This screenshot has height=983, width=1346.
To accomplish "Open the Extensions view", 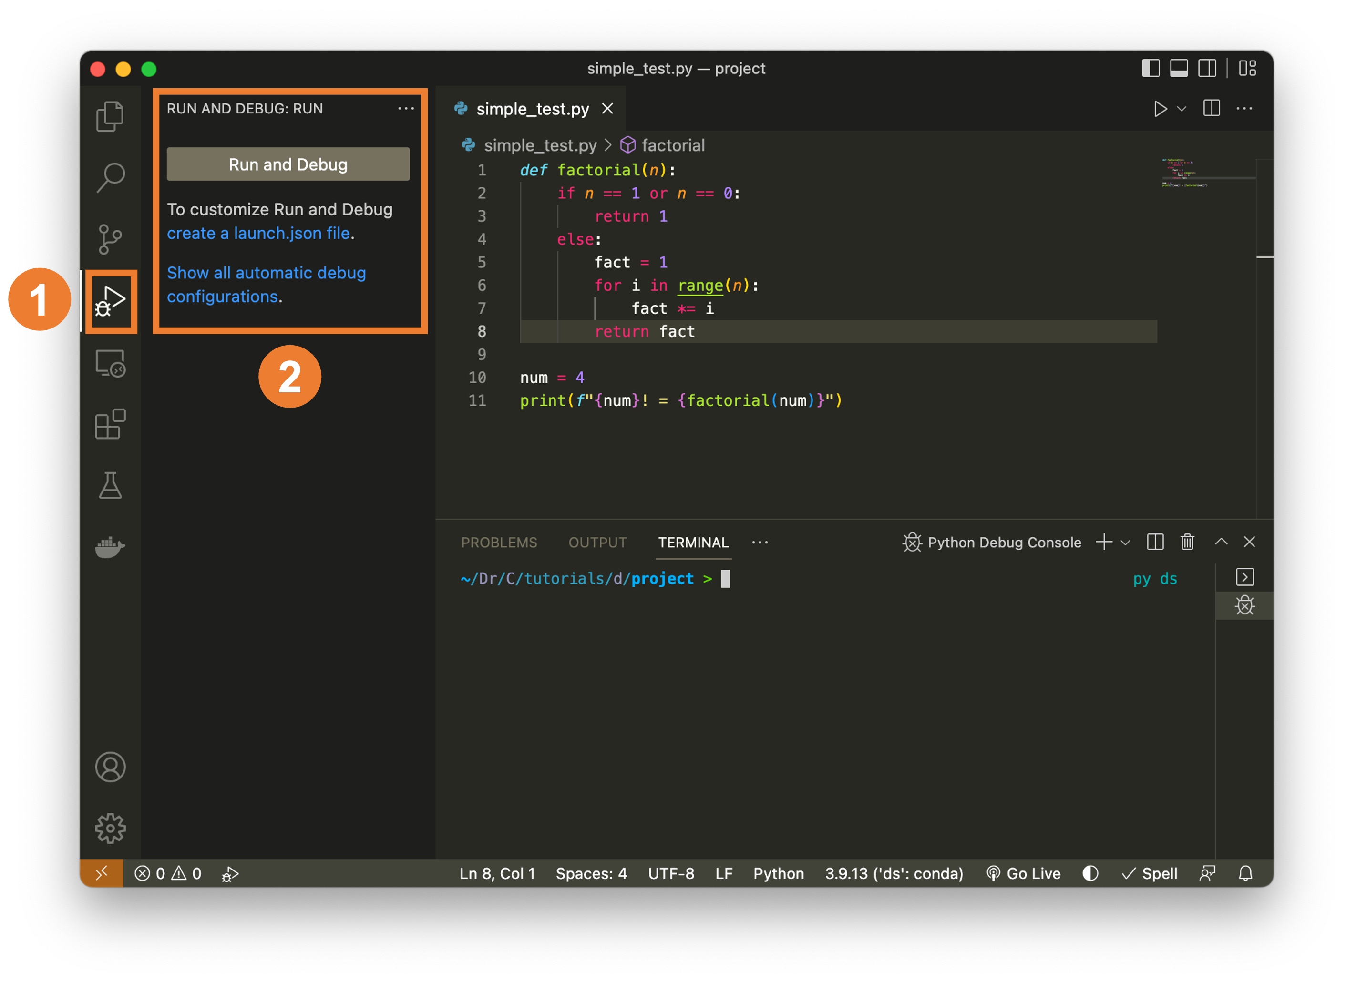I will [110, 424].
